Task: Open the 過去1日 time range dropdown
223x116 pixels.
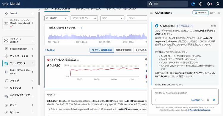Action: (x=56, y=18)
